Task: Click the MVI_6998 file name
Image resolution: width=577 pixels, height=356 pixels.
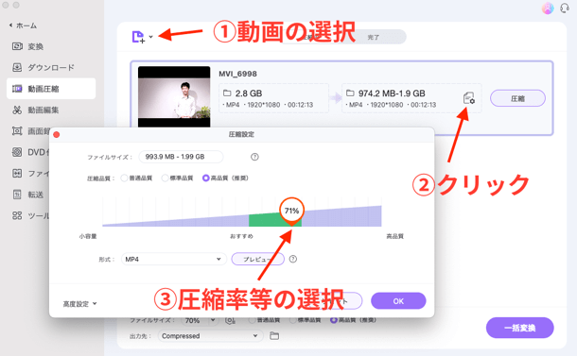Action: pyautogui.click(x=237, y=74)
